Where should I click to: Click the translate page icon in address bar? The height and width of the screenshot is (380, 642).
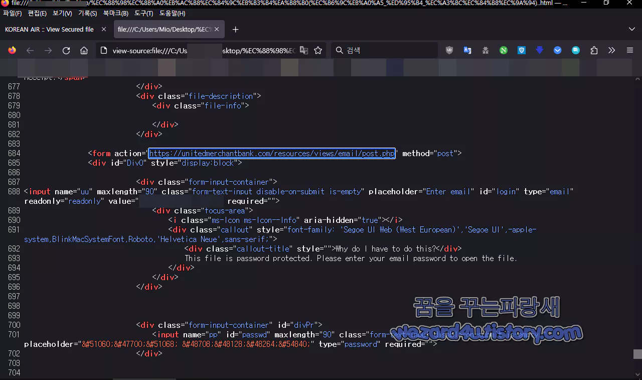point(304,50)
